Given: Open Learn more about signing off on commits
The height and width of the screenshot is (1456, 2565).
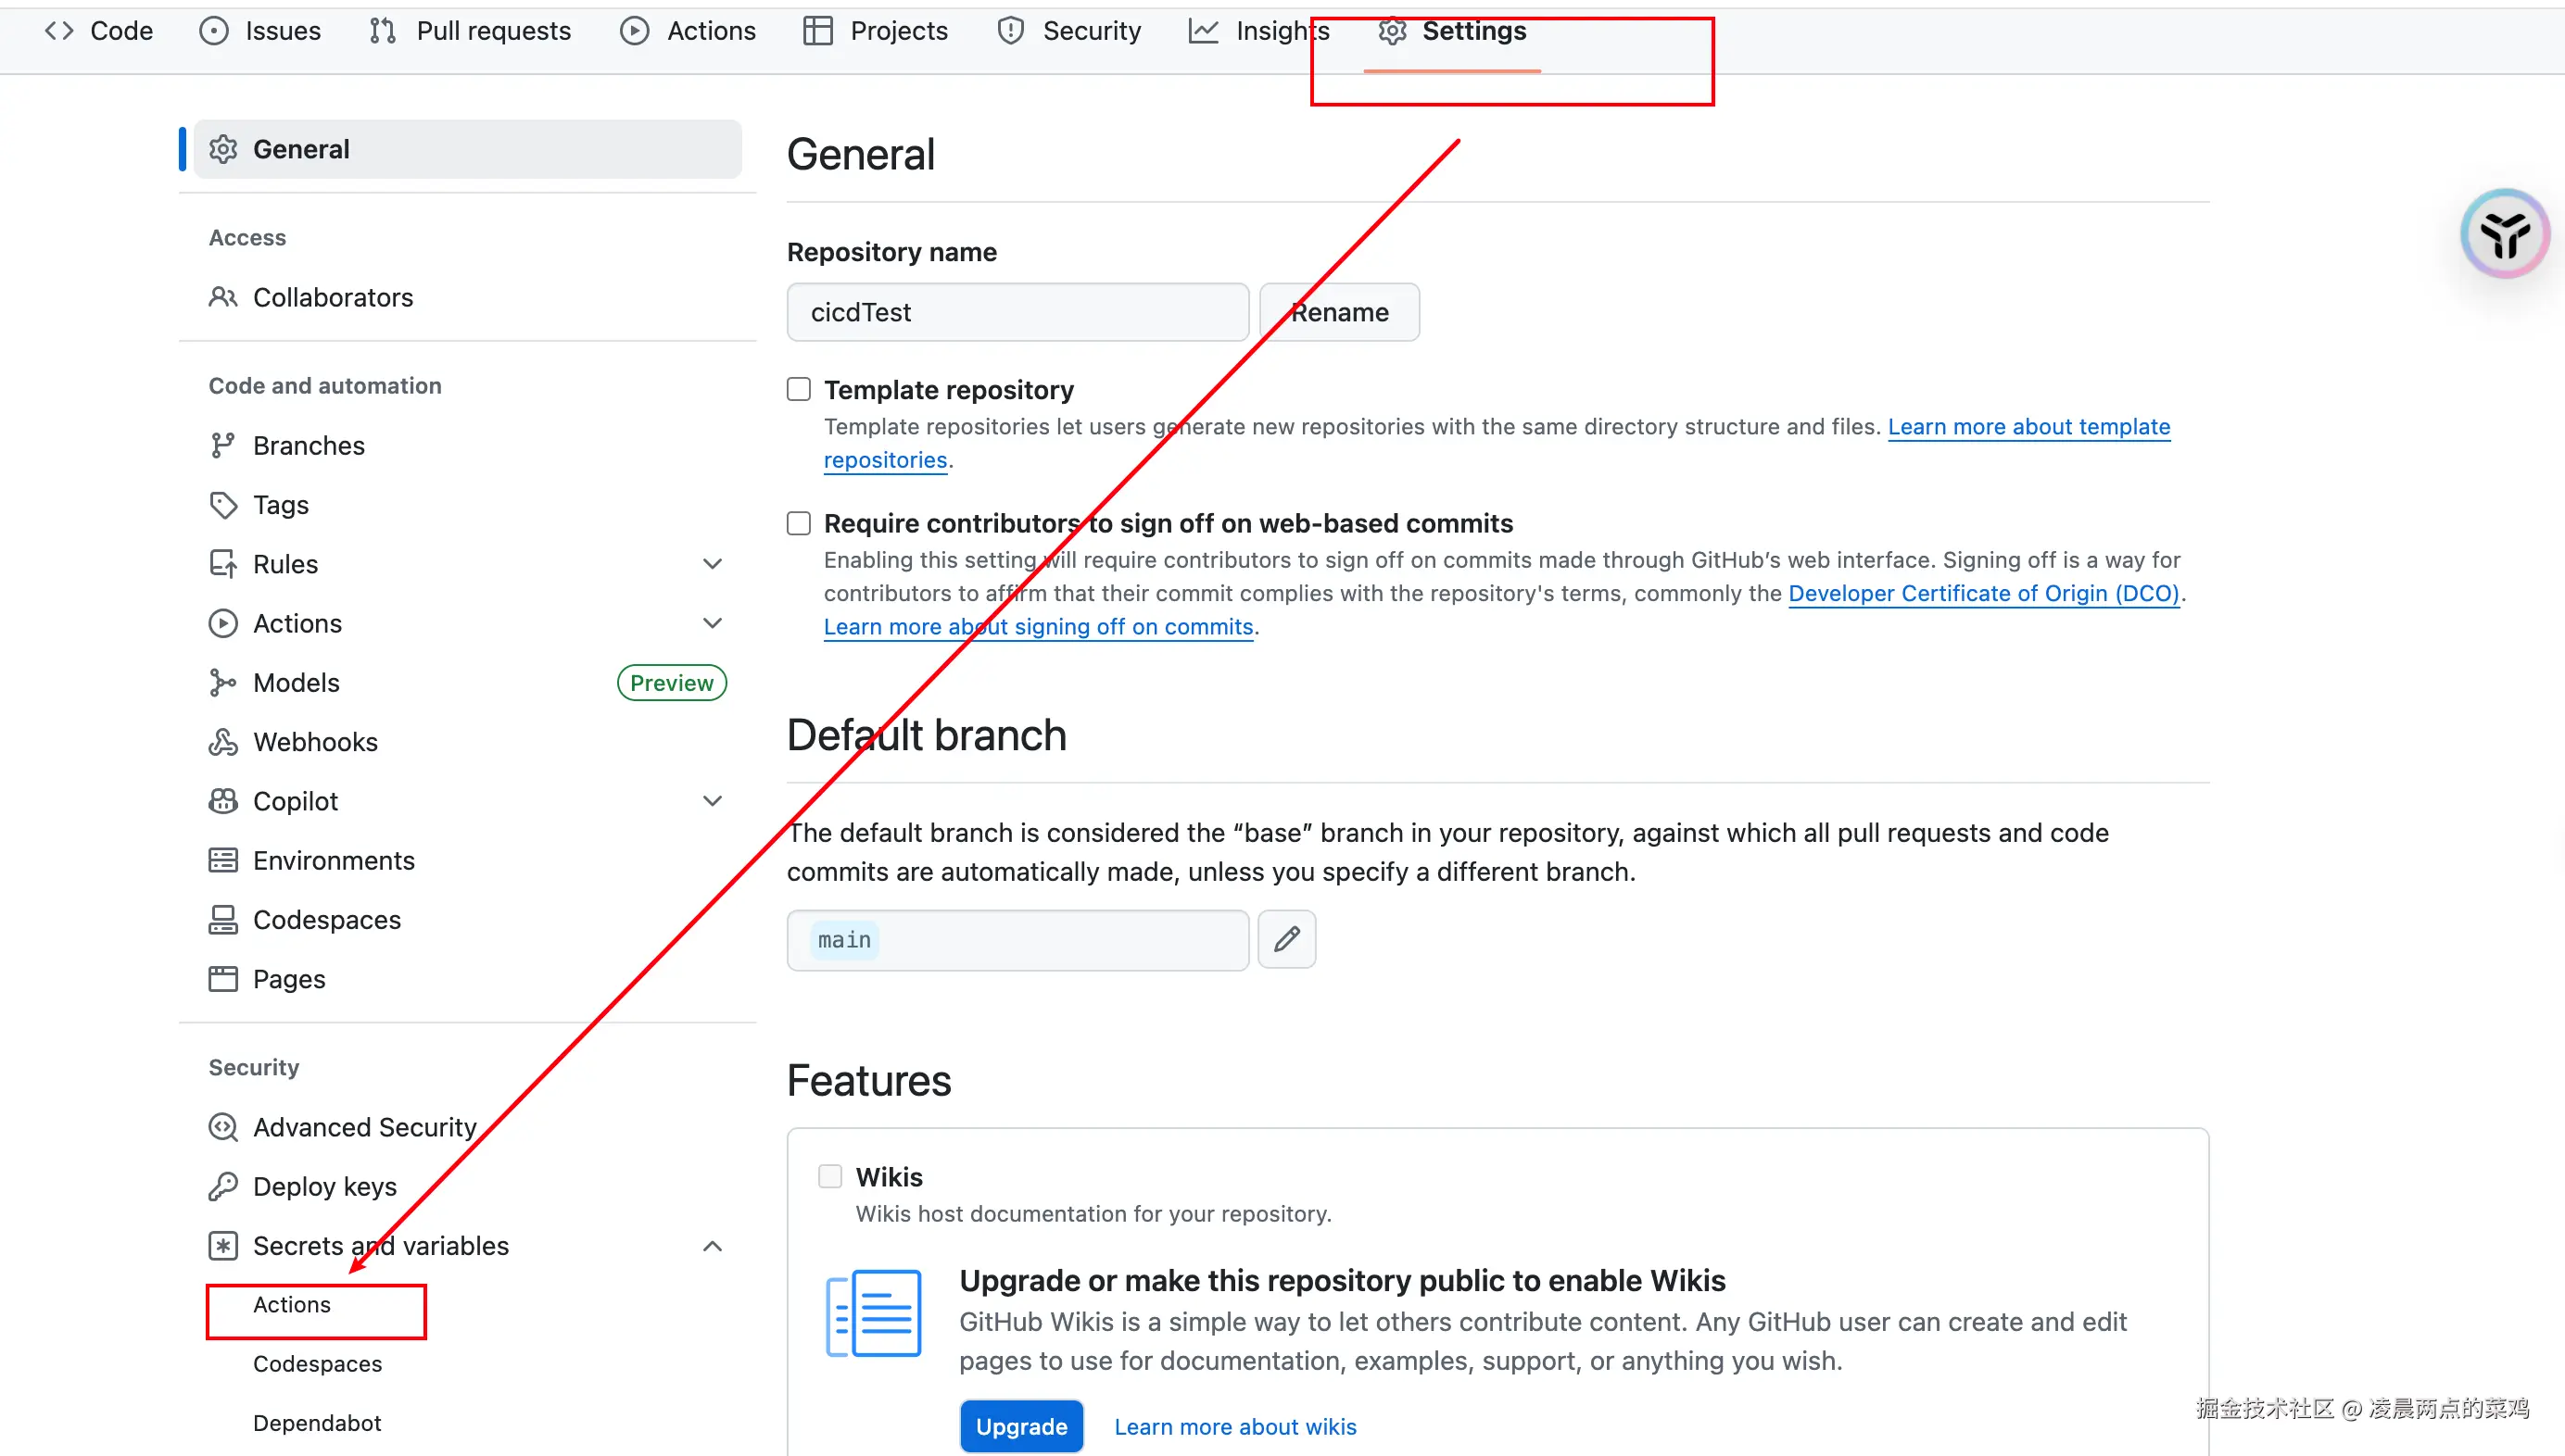Looking at the screenshot, I should [x=1039, y=627].
